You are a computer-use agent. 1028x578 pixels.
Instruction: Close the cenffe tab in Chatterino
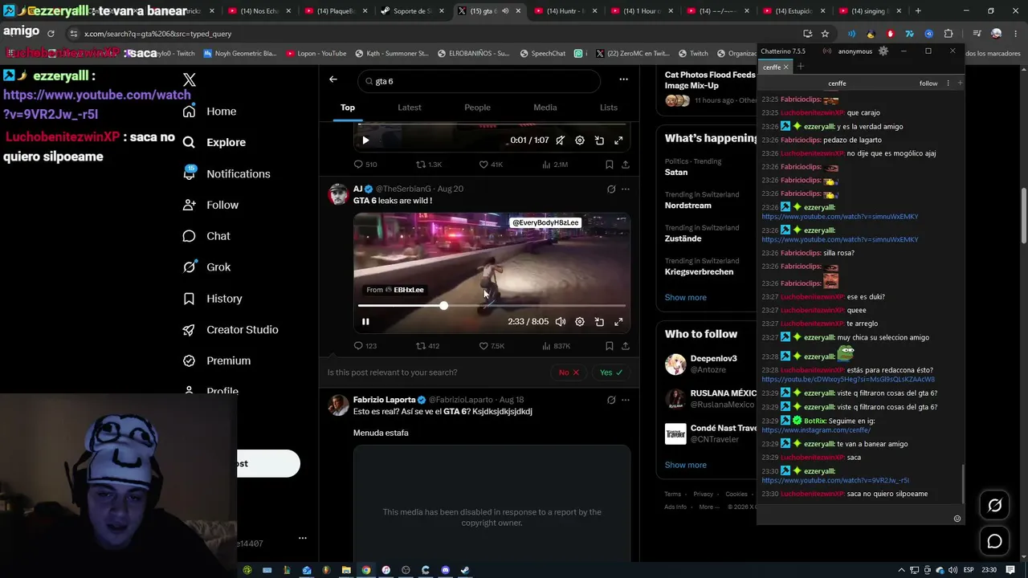click(786, 67)
